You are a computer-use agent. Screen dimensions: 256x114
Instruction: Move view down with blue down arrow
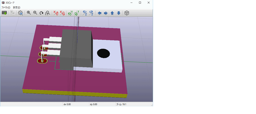(119, 13)
